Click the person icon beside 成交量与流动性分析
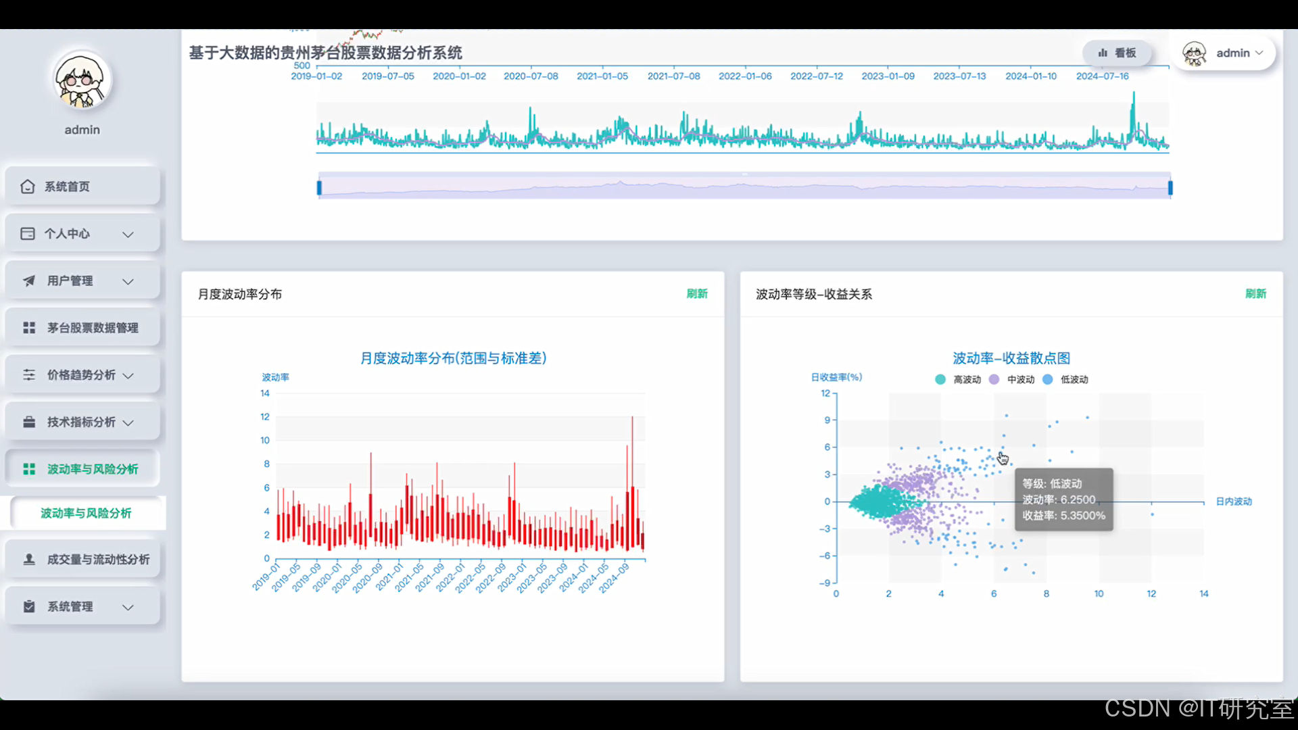 click(29, 560)
